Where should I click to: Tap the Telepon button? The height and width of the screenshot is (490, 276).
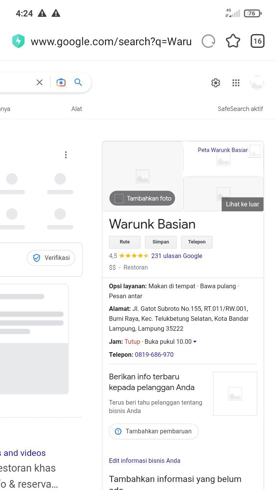point(197,242)
